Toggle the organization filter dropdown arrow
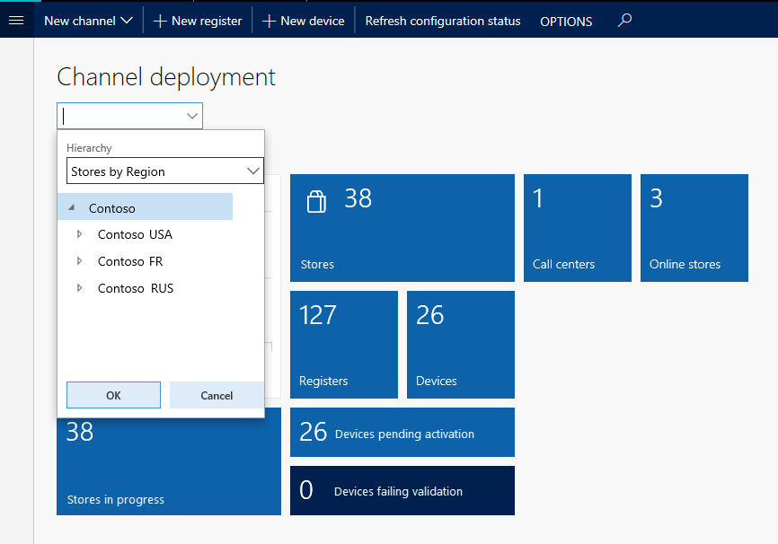 192,116
